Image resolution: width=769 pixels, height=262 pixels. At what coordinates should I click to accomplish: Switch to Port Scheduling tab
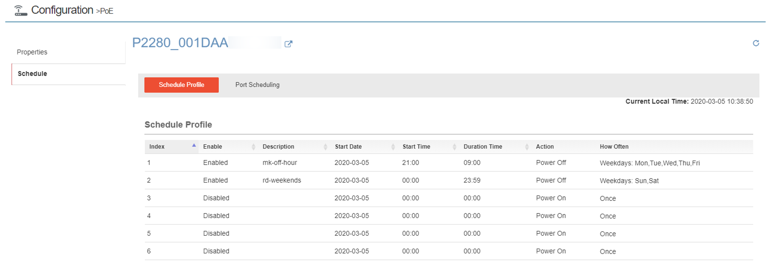click(257, 85)
